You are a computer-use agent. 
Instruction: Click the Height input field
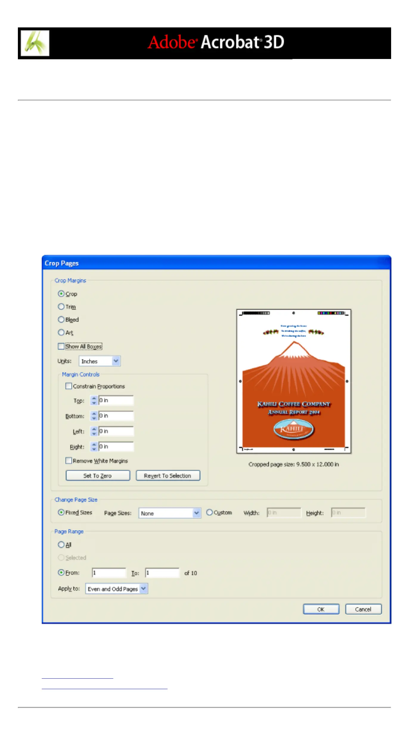click(348, 513)
